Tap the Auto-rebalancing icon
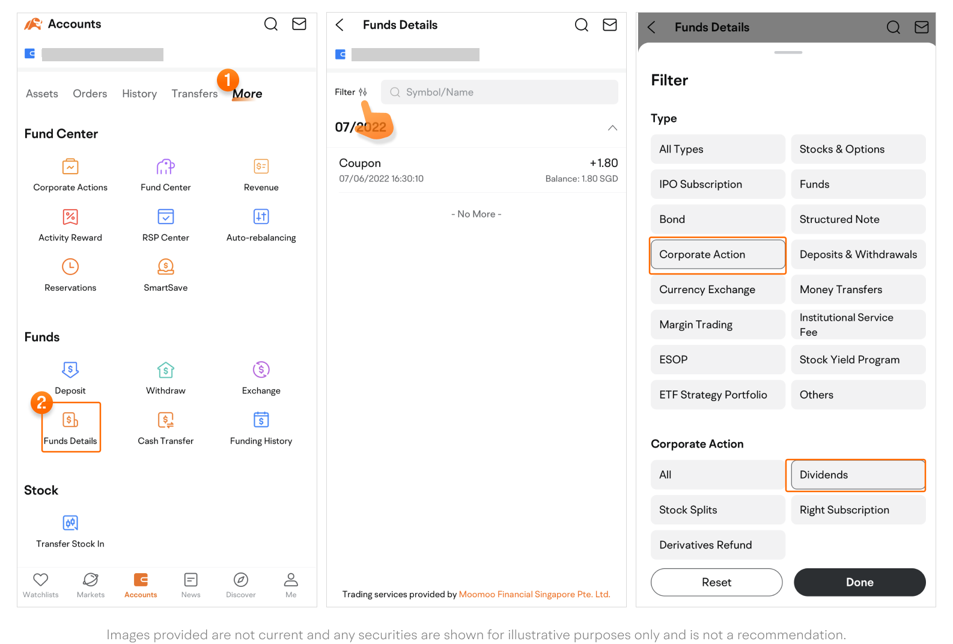953x644 pixels. (x=261, y=217)
